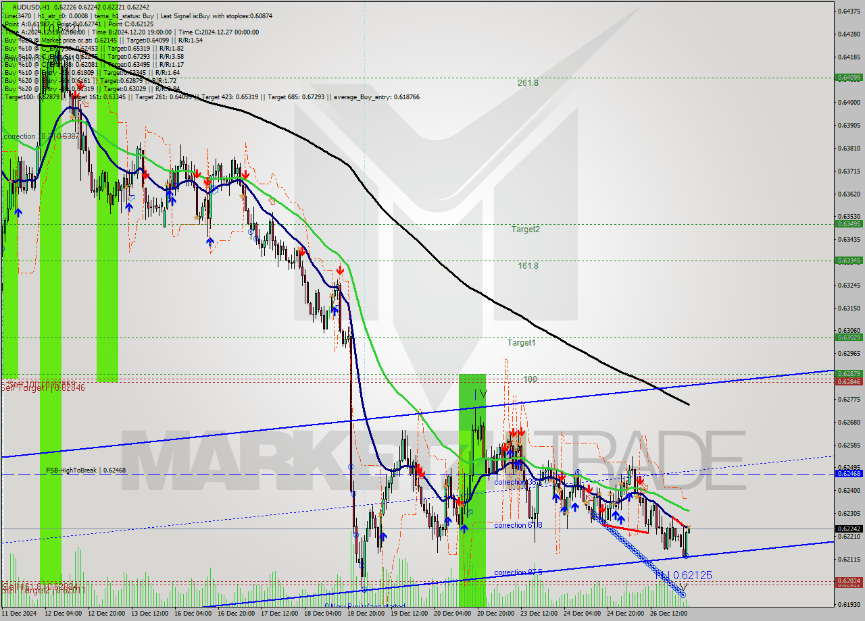Screen dimensions: 865x621
Task: Click the 0.63150 price axis value
Action: coord(848,308)
